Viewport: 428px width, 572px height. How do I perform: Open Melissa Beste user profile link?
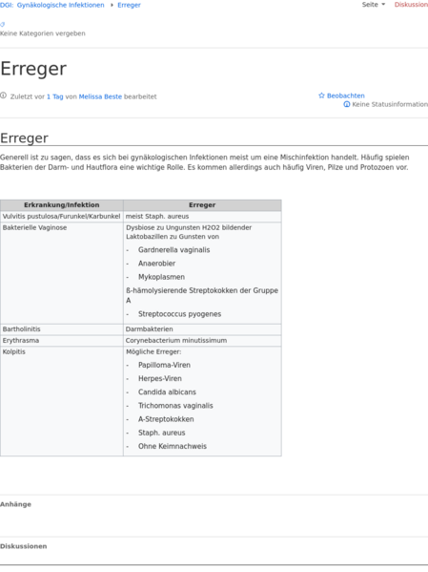pos(100,96)
